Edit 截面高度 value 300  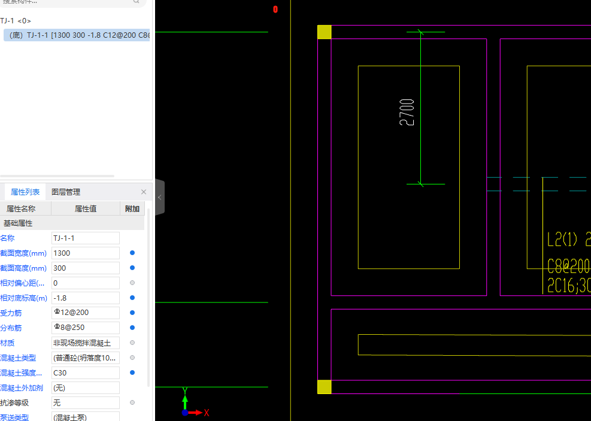[x=86, y=268]
